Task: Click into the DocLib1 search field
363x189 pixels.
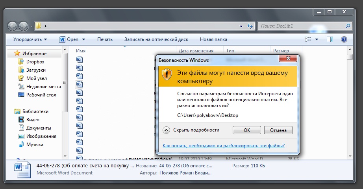Action: click(x=301, y=26)
